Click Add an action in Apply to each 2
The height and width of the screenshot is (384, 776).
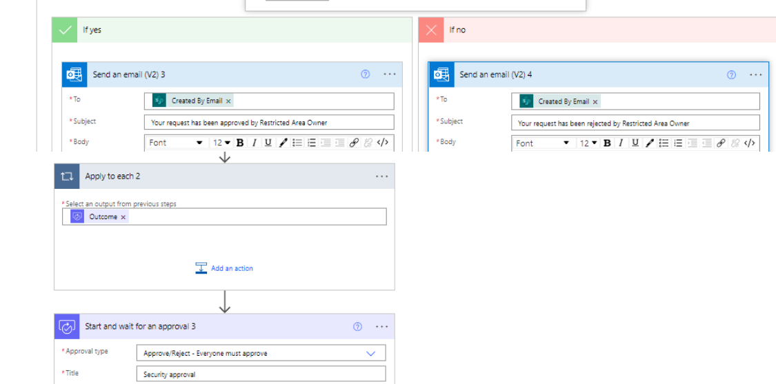224,268
